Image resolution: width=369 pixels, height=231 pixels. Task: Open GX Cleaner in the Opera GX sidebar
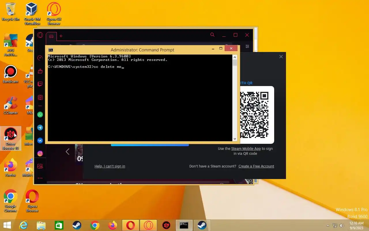click(x=40, y=71)
